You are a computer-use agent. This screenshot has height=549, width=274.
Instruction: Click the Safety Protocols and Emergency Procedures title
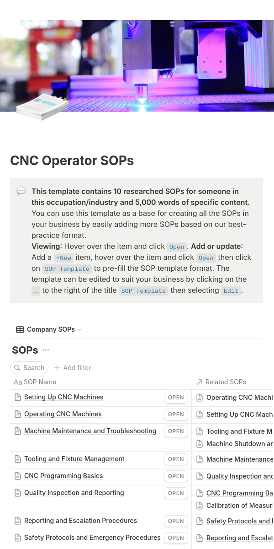pos(92,538)
